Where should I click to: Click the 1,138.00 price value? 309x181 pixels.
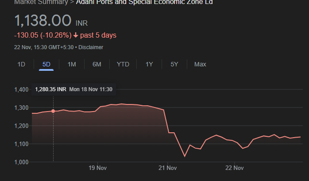pyautogui.click(x=42, y=20)
